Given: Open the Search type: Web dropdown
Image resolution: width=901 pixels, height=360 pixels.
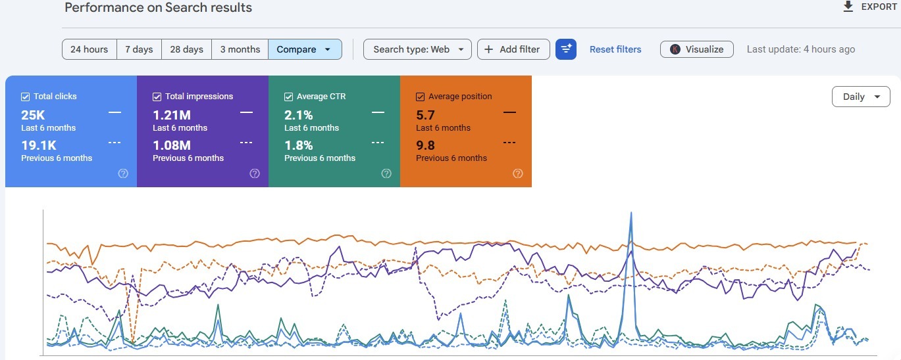Looking at the screenshot, I should [417, 49].
